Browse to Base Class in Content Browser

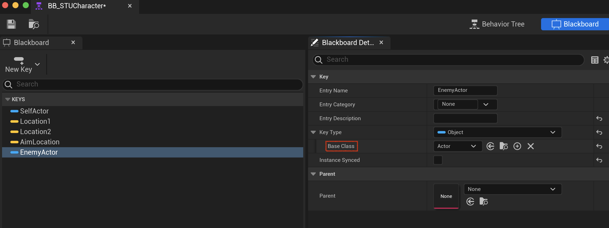pyautogui.click(x=504, y=146)
